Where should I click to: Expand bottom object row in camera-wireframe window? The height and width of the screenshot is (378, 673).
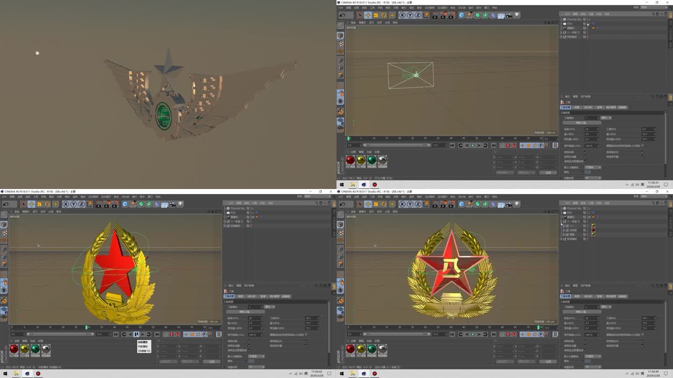coord(561,37)
